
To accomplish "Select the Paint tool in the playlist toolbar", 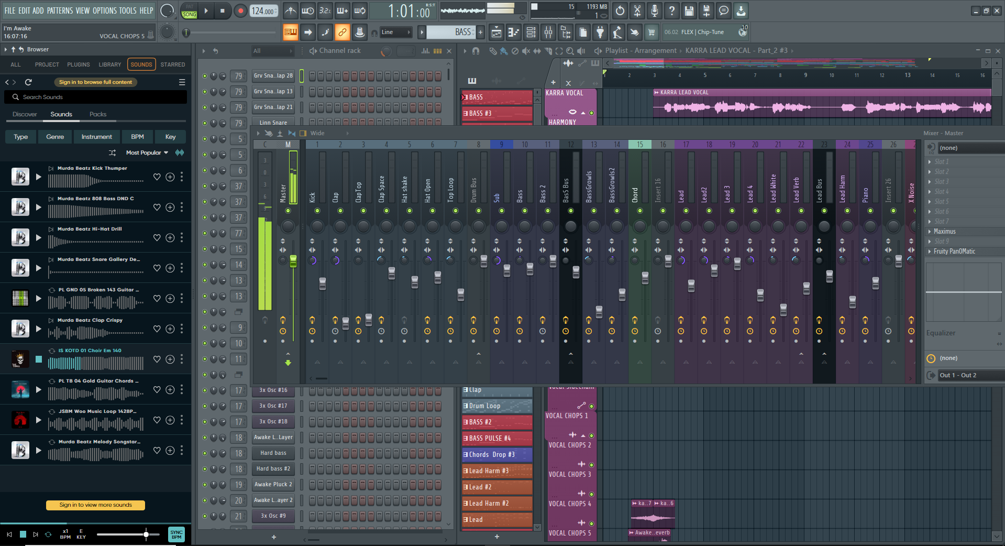I will click(504, 50).
